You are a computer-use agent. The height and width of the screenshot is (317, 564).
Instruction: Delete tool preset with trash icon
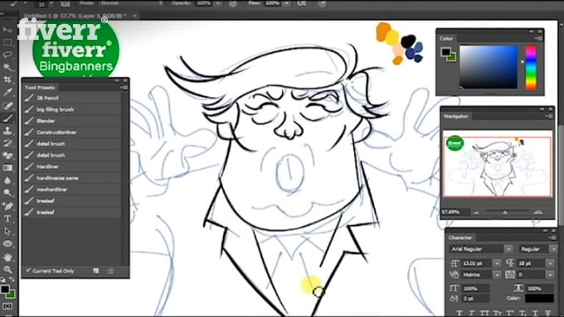click(111, 271)
